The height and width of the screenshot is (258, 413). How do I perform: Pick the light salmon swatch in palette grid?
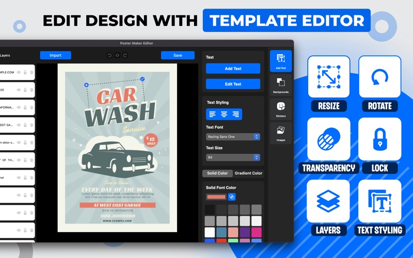(x=233, y=233)
